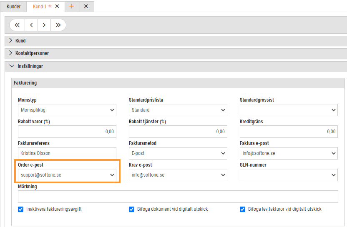Close all tabs with standalone X icon
347x227 pixels.
point(86,6)
